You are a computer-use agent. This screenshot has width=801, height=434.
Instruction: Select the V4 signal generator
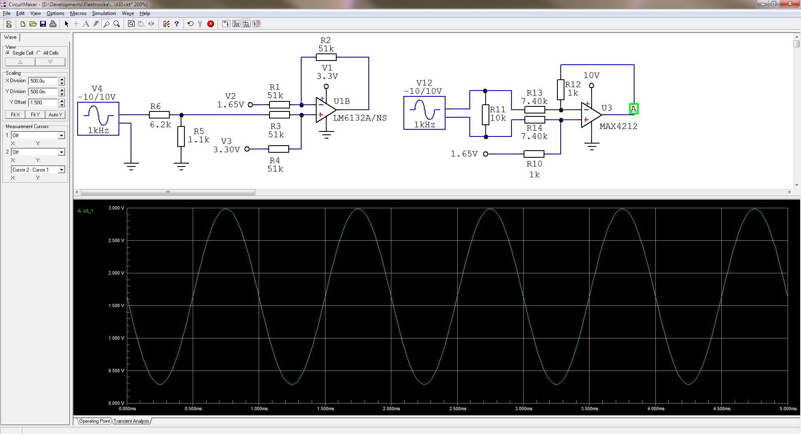[98, 119]
